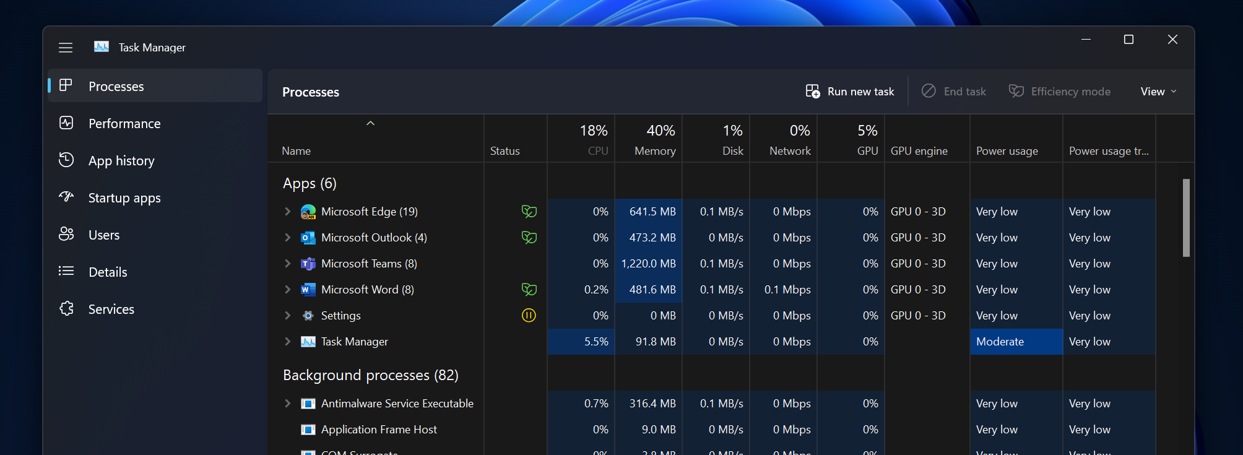Open the View dropdown menu
This screenshot has width=1243, height=455.
(x=1158, y=92)
